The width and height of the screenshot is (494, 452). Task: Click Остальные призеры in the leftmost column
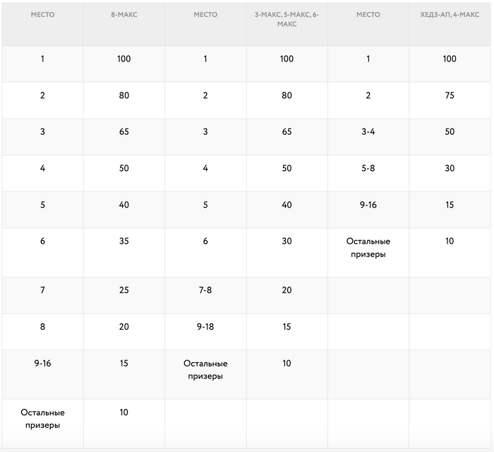[42, 419]
